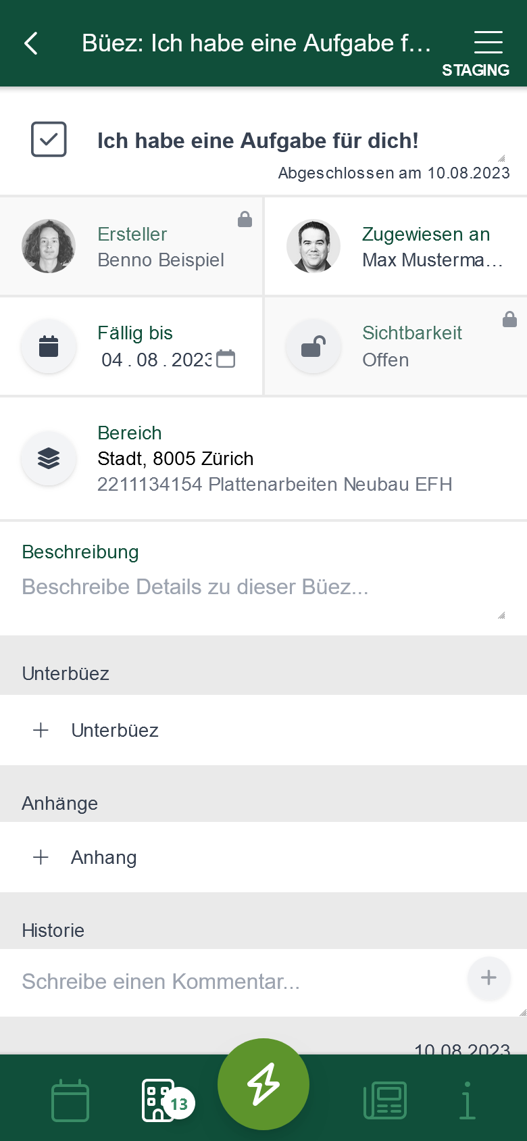Open the hamburger menu
This screenshot has height=1141, width=527.
click(x=488, y=42)
